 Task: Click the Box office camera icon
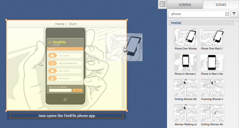click(x=52, y=71)
